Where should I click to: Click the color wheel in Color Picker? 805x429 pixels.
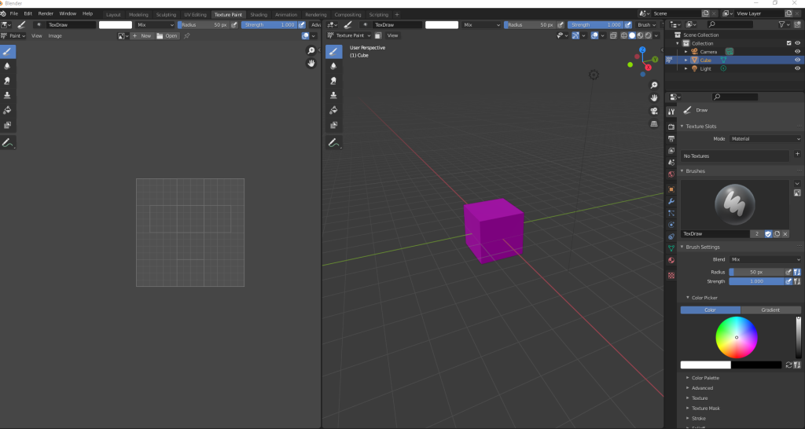736,337
